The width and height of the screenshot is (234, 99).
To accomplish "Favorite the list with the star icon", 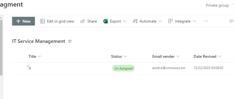I will point(70,41).
